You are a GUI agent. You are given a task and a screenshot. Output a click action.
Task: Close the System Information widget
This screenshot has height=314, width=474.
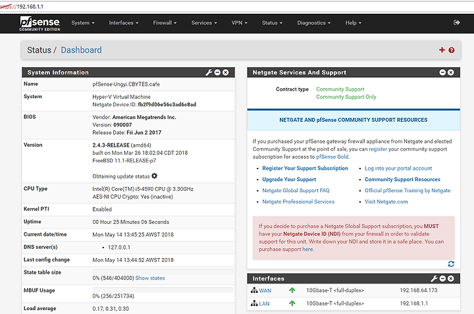coord(226,72)
